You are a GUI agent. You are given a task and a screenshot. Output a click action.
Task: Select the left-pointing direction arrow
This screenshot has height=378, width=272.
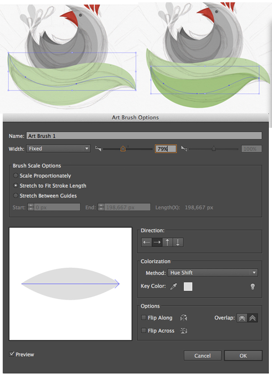coord(147,242)
